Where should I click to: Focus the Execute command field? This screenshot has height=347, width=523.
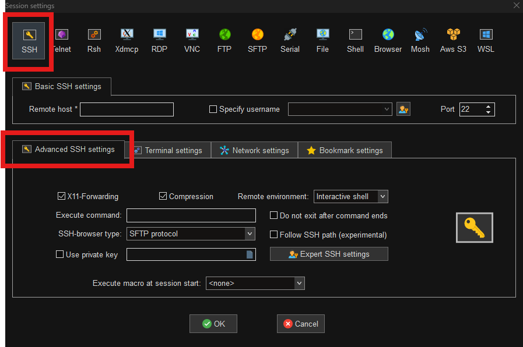click(191, 215)
